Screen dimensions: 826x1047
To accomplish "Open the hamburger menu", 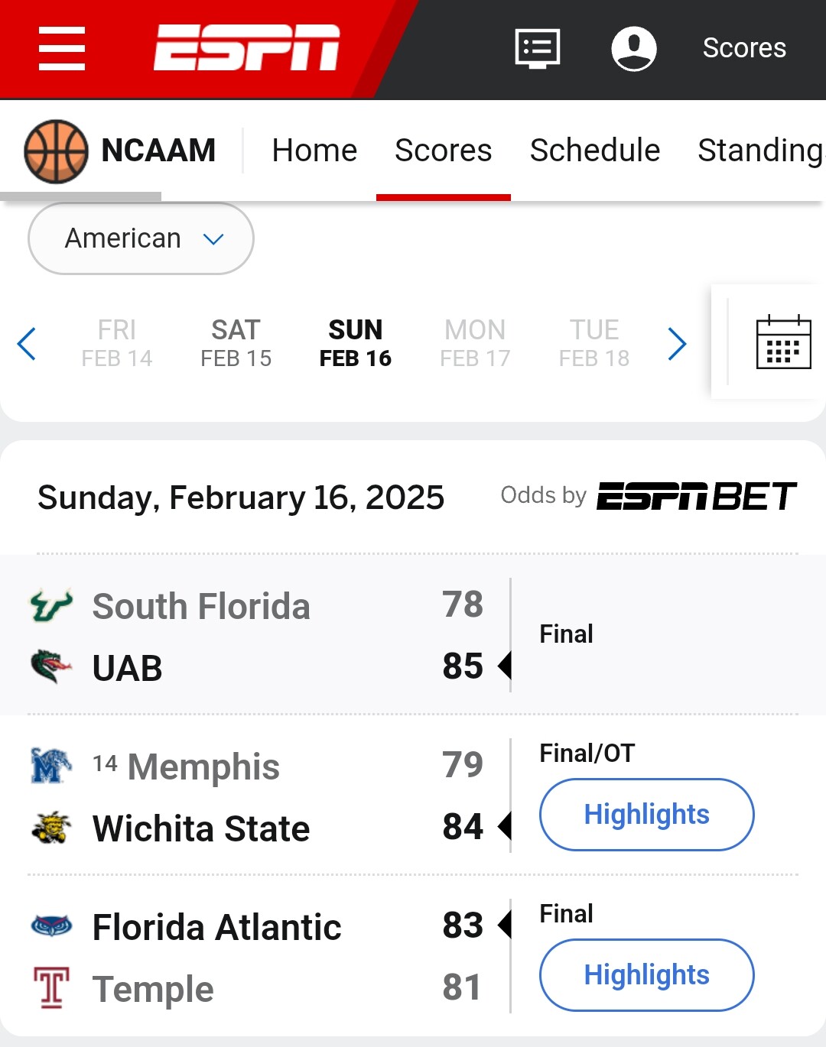I will 62,48.
